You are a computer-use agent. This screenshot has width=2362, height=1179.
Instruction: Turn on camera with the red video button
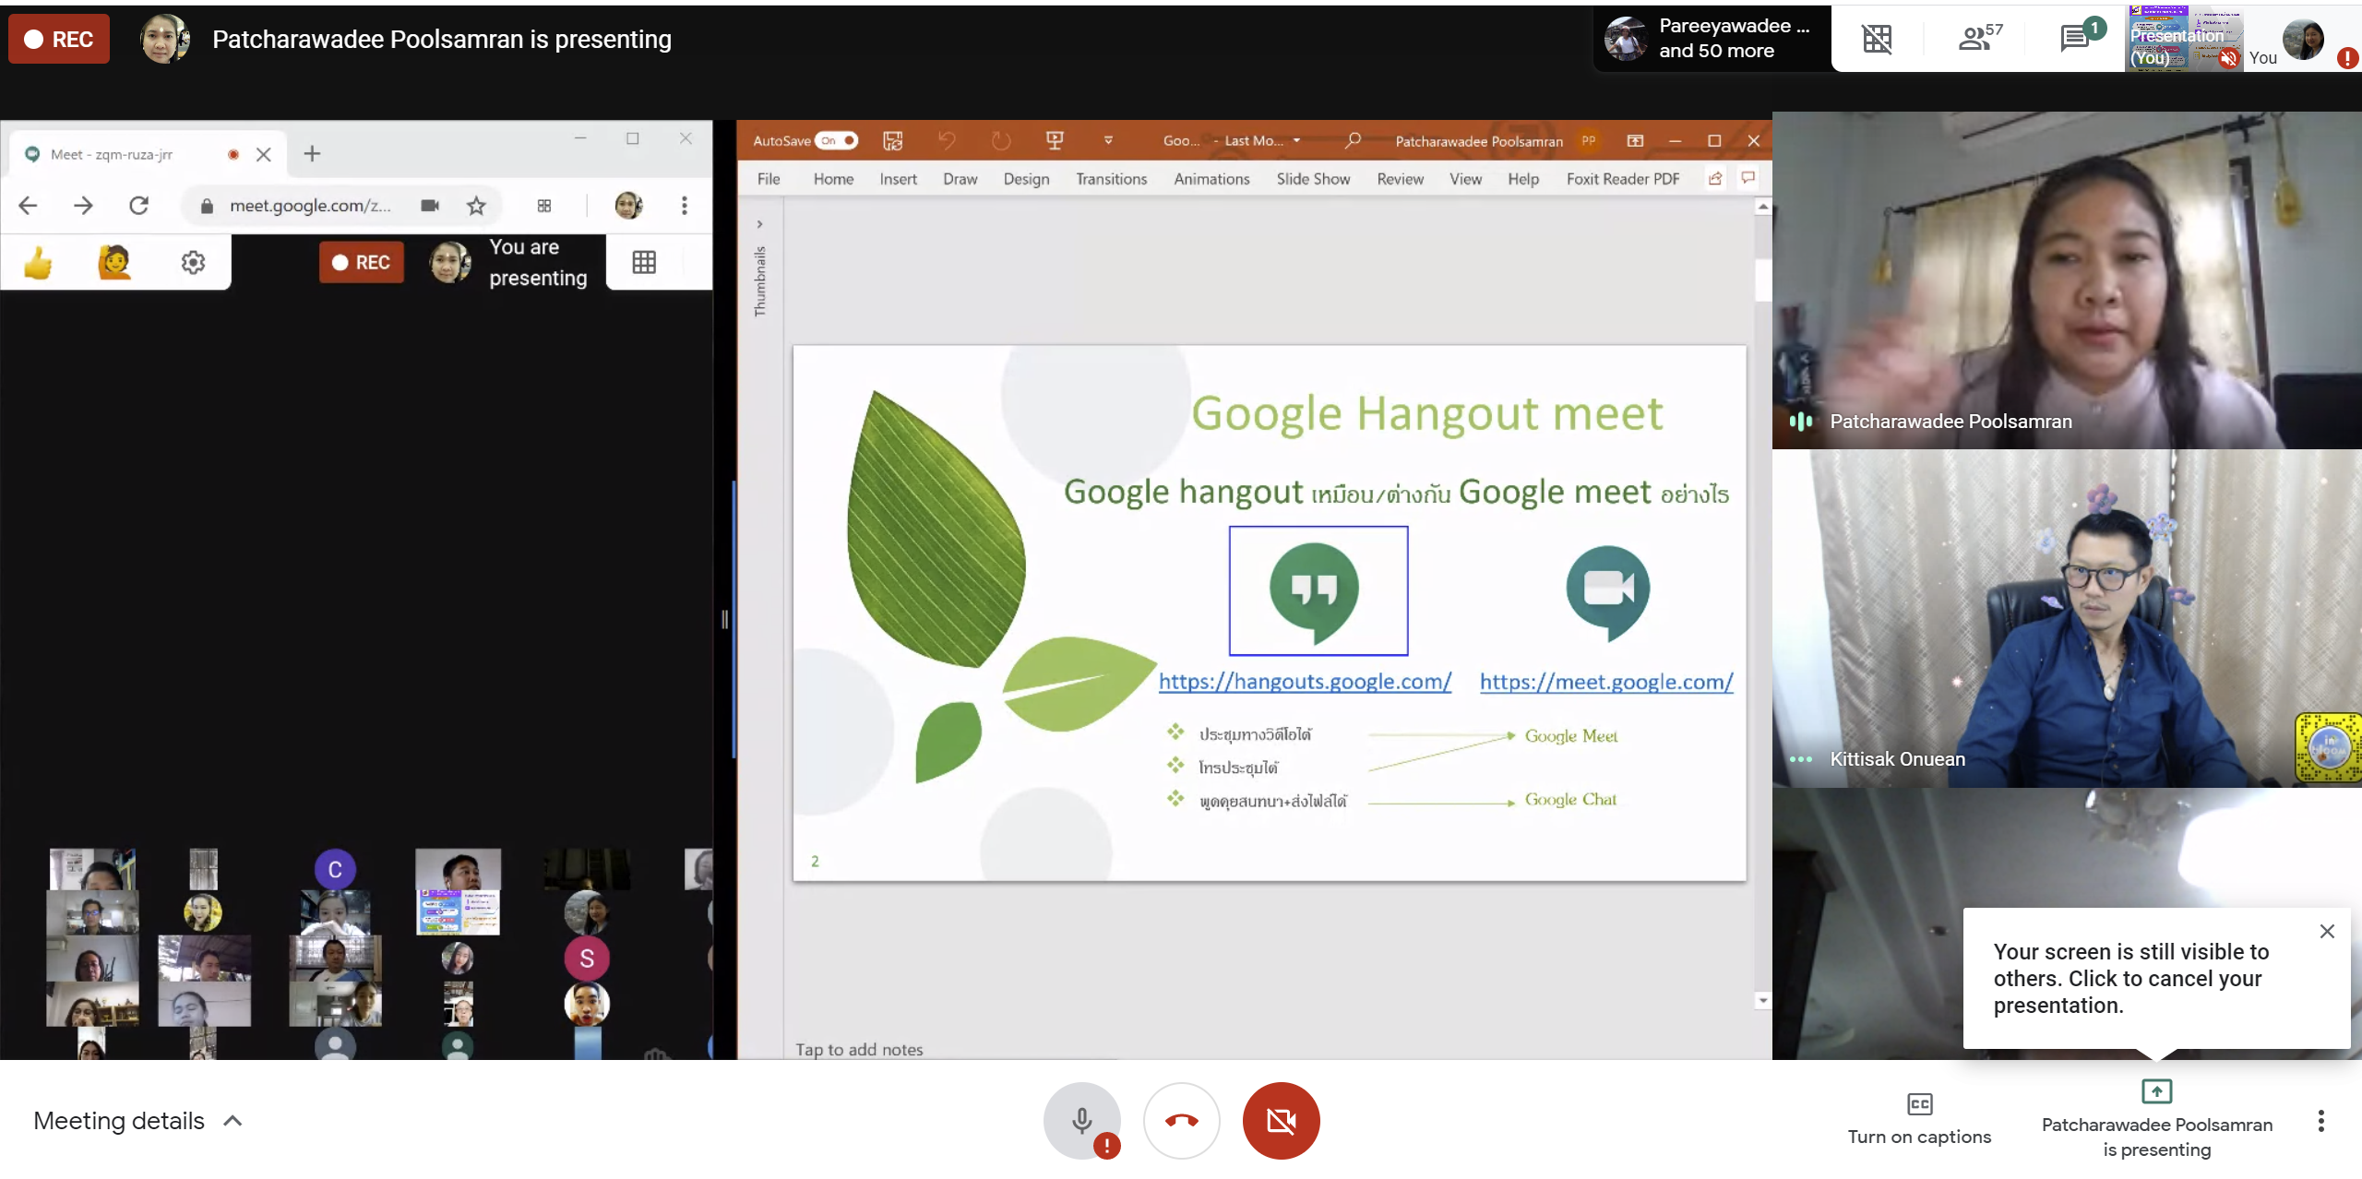point(1281,1120)
